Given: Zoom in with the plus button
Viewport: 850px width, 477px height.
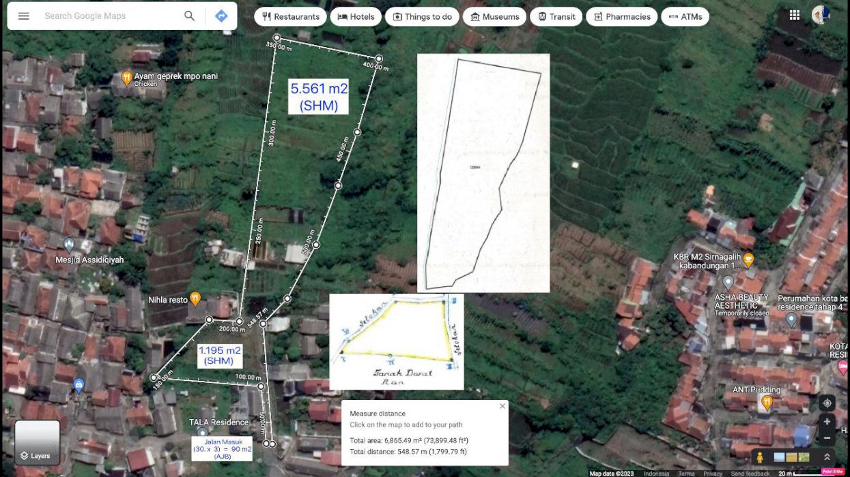Looking at the screenshot, I should point(827,422).
